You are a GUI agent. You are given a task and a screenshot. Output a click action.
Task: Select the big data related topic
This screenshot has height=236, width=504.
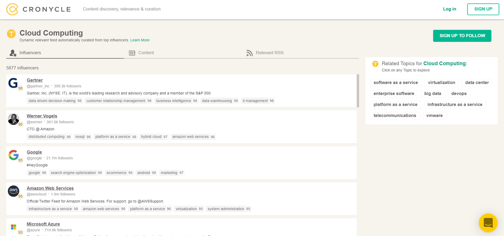(433, 93)
